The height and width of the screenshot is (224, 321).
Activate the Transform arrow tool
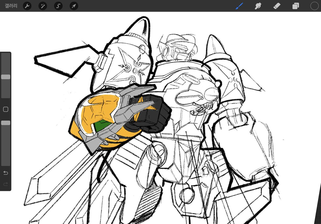click(x=74, y=6)
